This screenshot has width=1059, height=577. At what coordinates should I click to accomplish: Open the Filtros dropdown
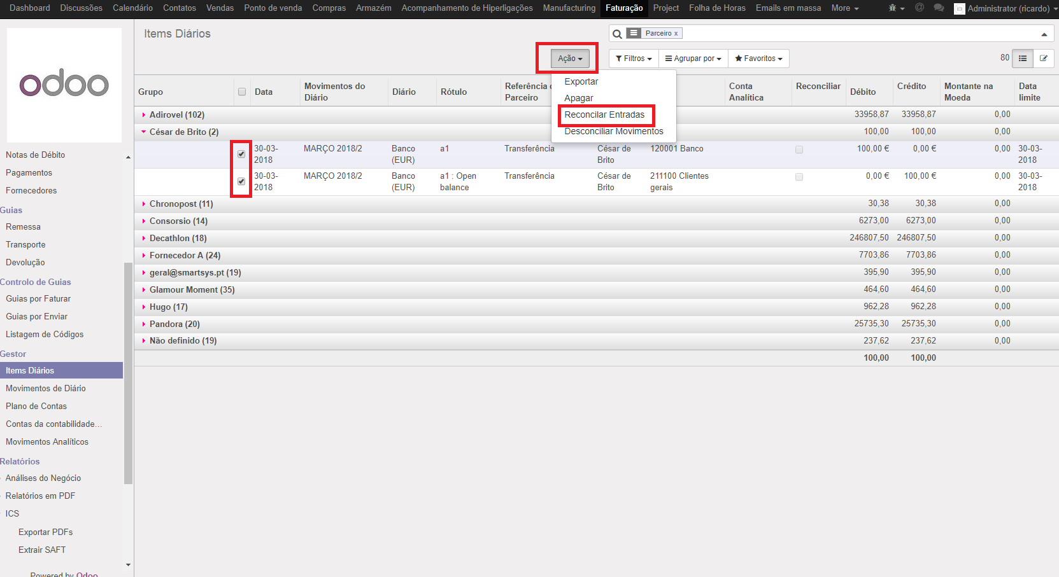(x=634, y=59)
